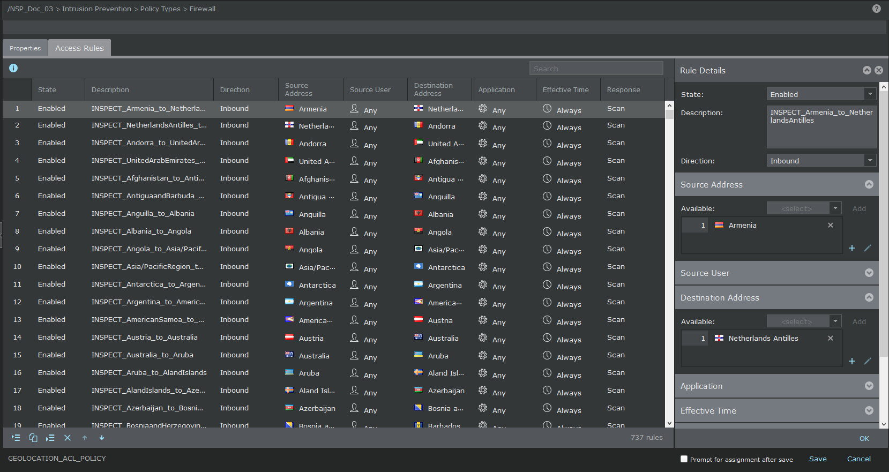Open the help question mark icon
This screenshot has height=472, width=889.
tap(877, 9)
